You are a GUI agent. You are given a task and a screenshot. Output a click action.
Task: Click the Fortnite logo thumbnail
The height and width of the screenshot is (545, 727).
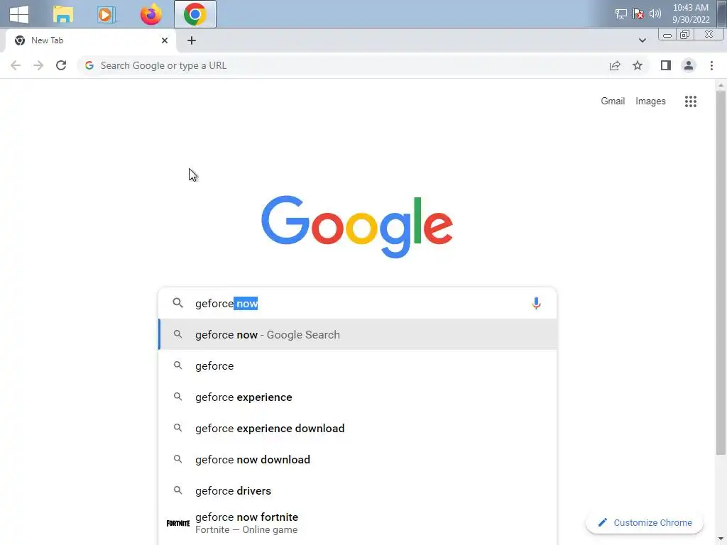(x=178, y=523)
